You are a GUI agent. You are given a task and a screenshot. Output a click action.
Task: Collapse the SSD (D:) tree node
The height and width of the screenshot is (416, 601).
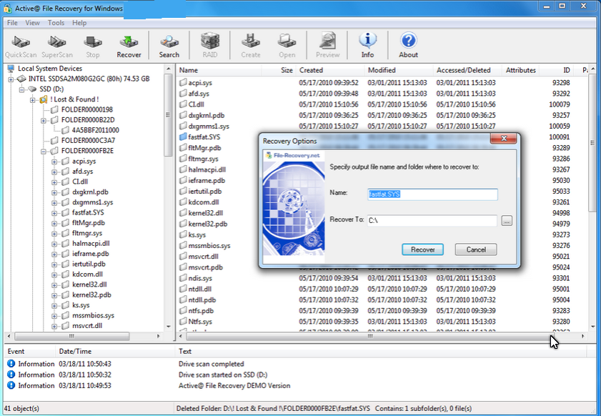[x=22, y=89]
